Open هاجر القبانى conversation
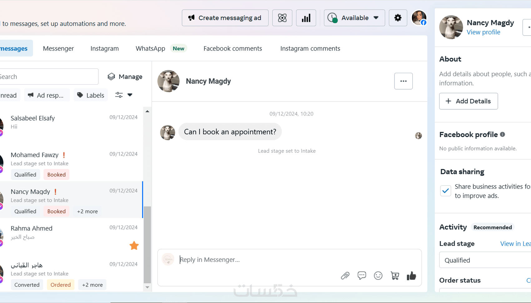Viewport: 531px width, 303px height. [x=71, y=273]
